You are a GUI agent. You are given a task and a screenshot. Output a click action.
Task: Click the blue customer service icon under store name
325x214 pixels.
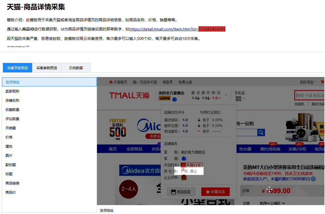[174, 99]
